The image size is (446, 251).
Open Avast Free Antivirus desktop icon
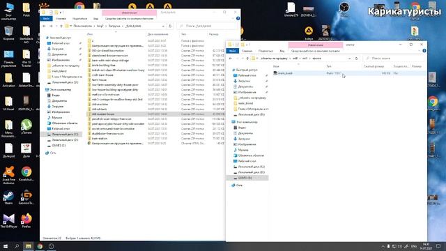pyautogui.click(x=8, y=174)
